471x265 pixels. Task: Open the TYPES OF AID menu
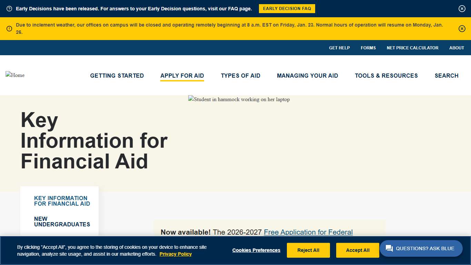tap(241, 76)
